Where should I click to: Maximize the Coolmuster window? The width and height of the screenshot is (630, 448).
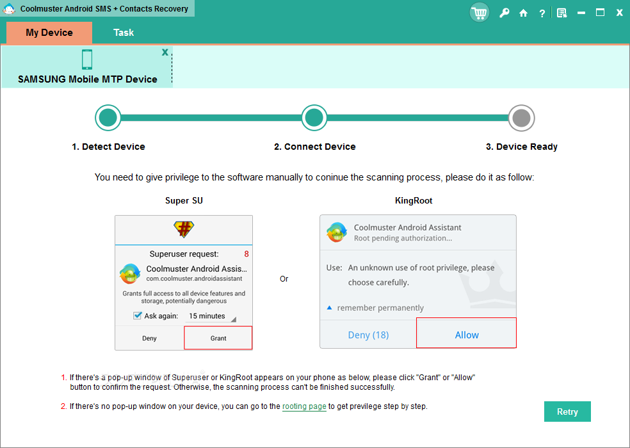click(601, 12)
